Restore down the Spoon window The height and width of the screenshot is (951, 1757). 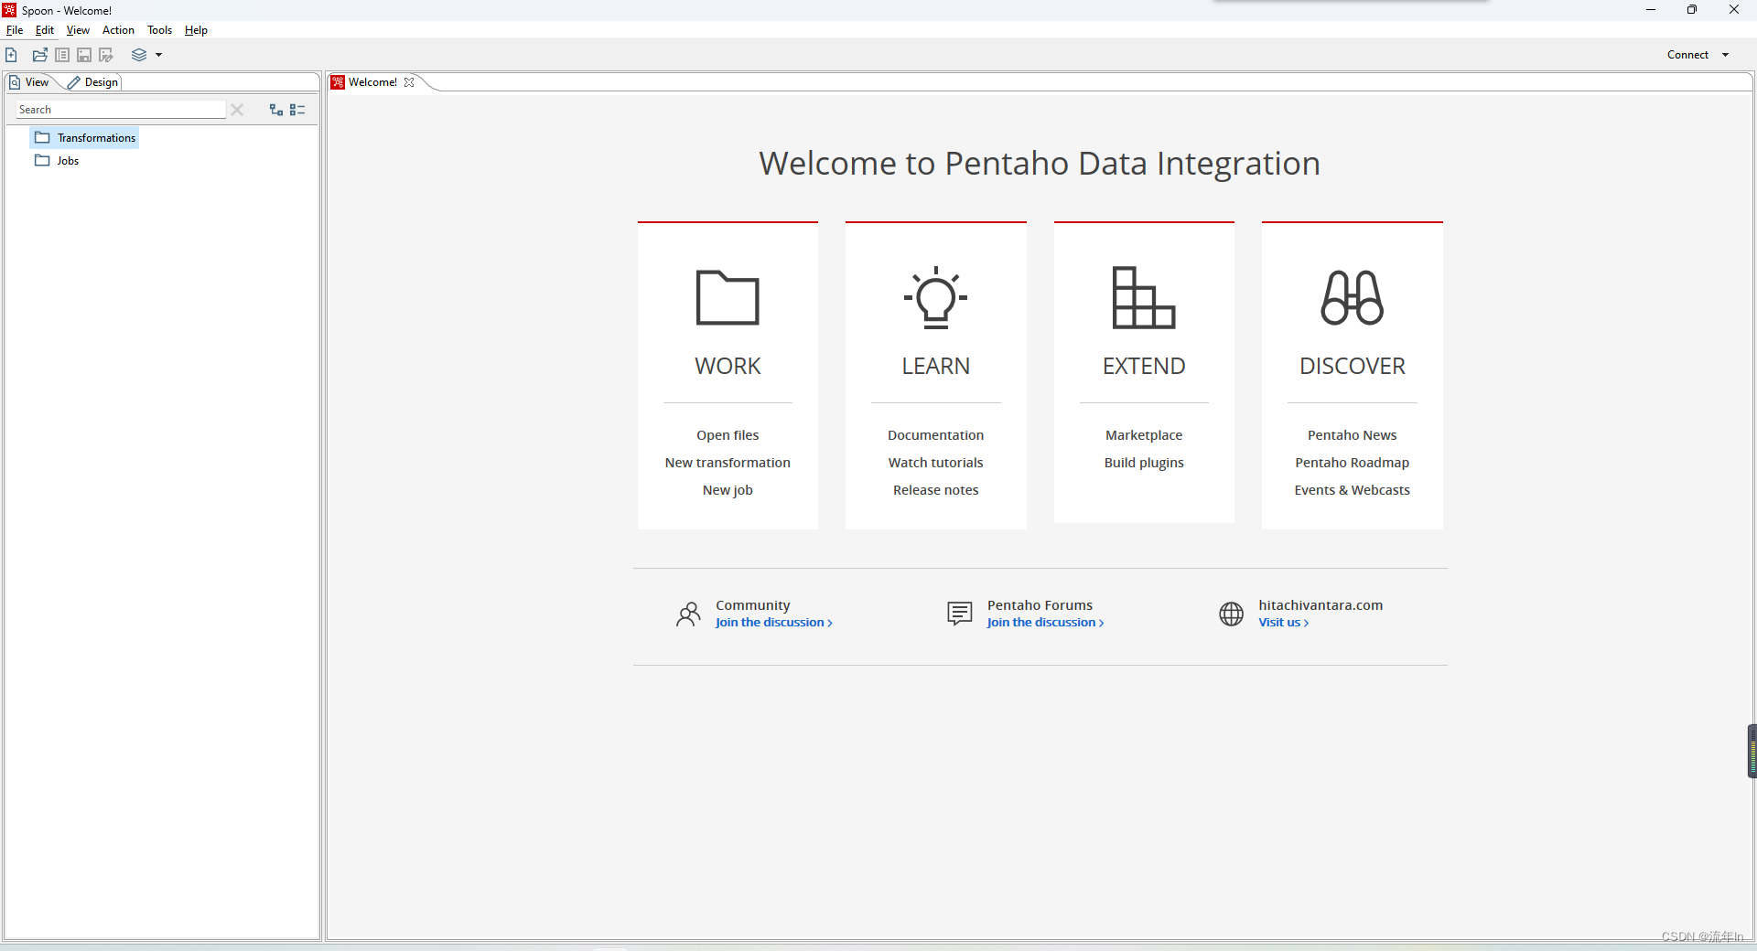coord(1692,10)
